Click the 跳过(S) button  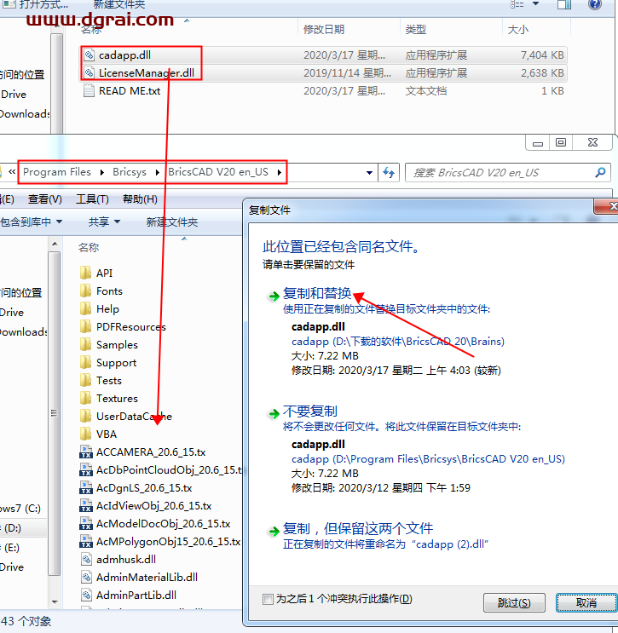pyautogui.click(x=514, y=602)
